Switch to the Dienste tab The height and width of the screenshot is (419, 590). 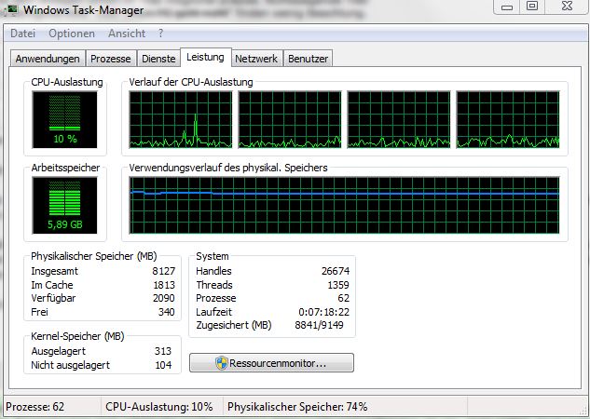158,59
